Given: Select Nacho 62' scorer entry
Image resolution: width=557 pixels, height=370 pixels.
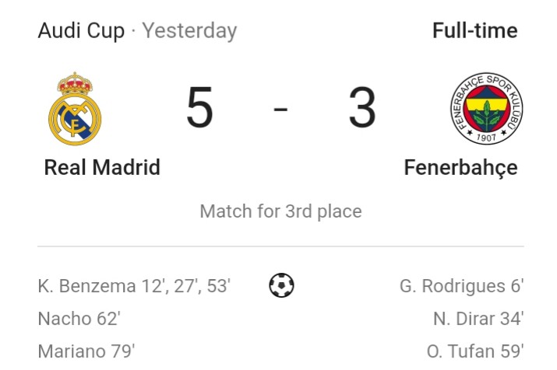Looking at the screenshot, I should click(79, 319).
